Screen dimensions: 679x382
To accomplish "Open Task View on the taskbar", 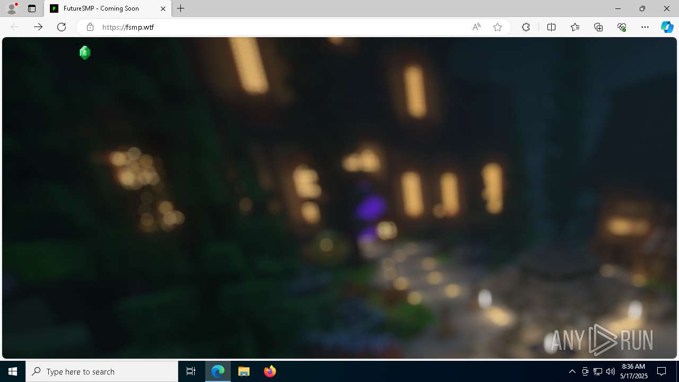I will tap(191, 371).
